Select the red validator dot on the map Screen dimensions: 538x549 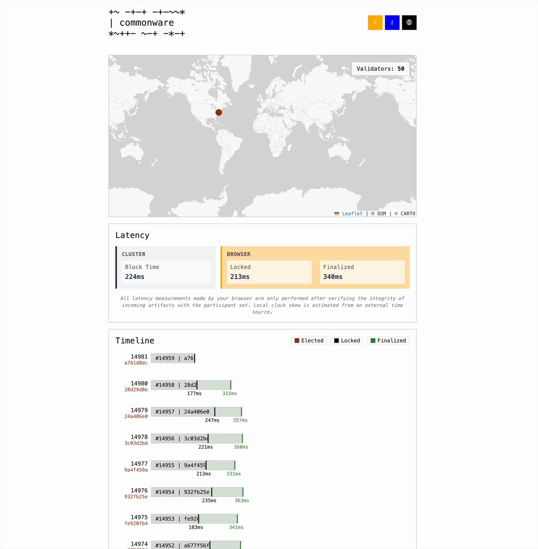coord(218,113)
